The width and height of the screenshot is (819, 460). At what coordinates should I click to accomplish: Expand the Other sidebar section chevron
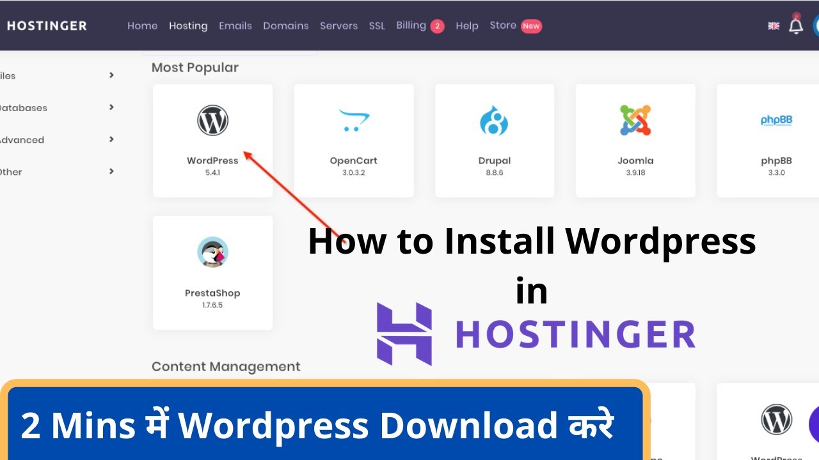111,171
